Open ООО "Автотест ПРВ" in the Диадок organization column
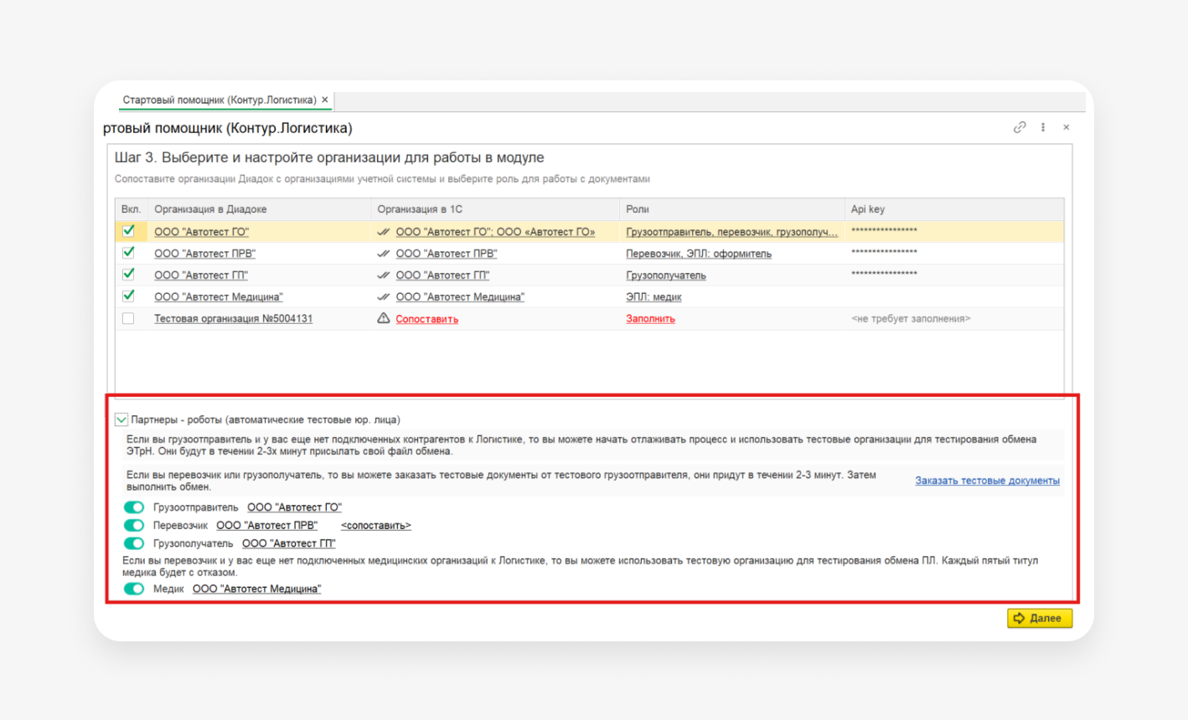 204,254
